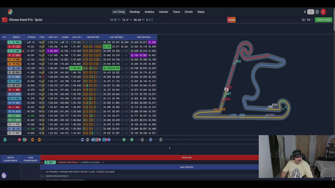Click the PIA marker on the gap timeline
This screenshot has height=188, width=335.
click(x=39, y=140)
